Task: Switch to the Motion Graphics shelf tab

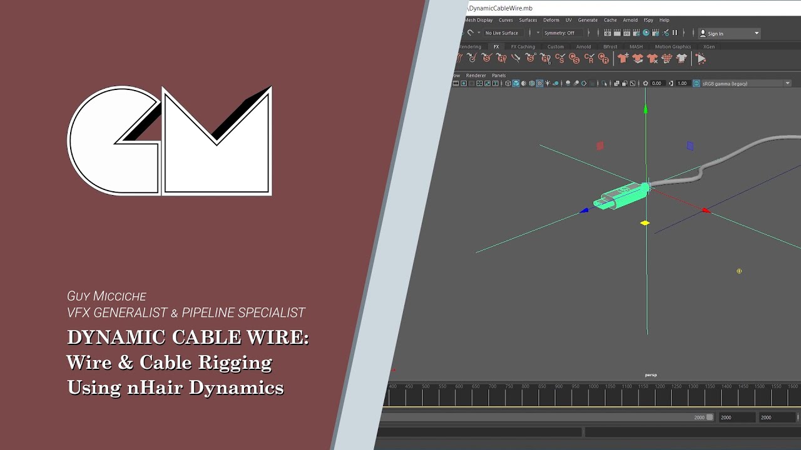Action: [673, 46]
